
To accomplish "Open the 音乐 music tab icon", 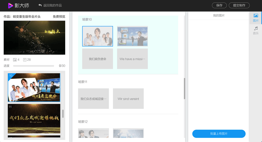I will click(x=256, y=28).
